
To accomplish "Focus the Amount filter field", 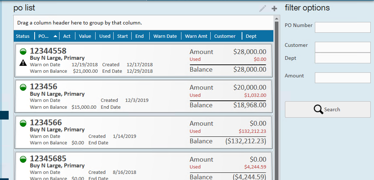I will [343, 78].
